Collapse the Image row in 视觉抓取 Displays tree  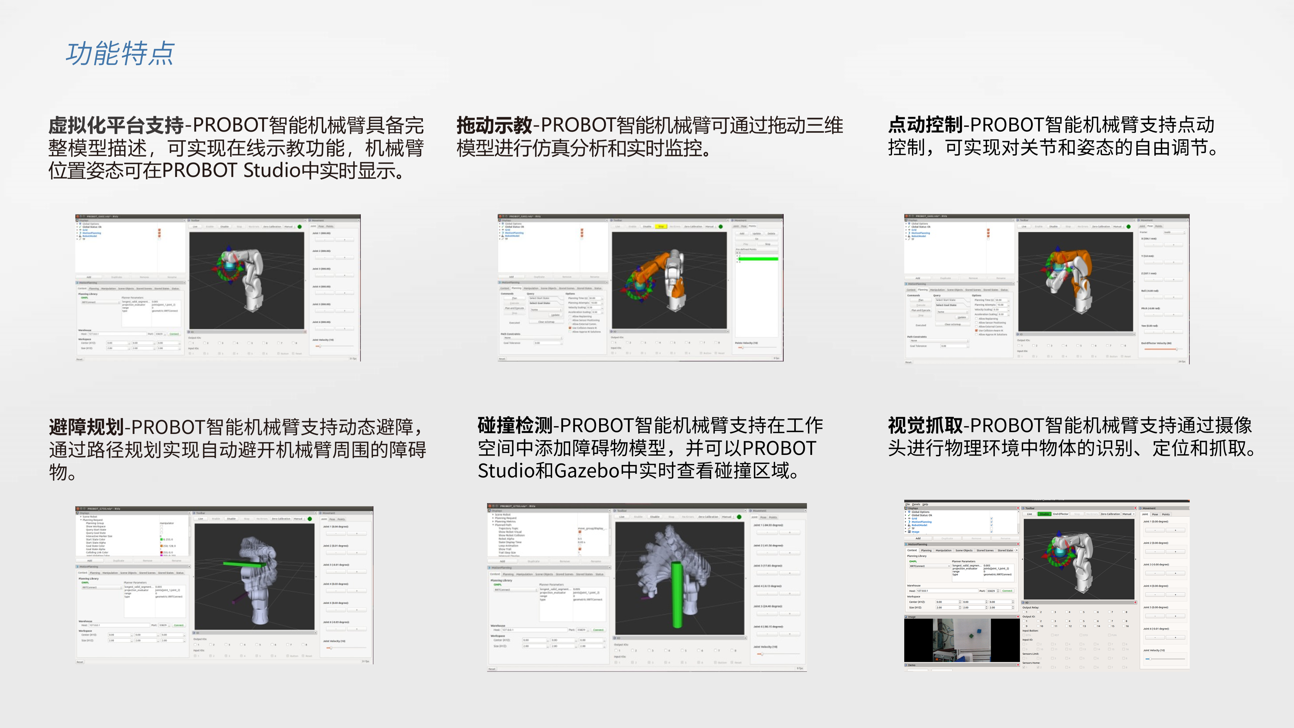click(x=906, y=532)
